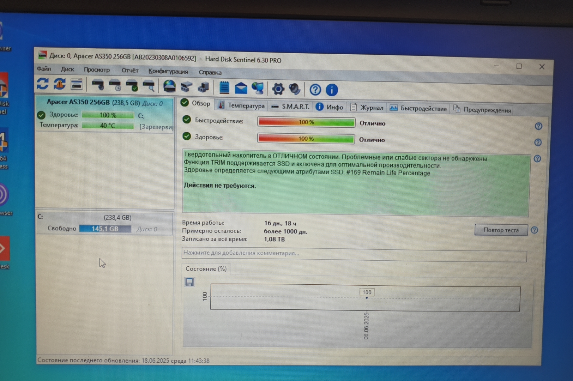Maximize the Hard Disk Sentinel window

[519, 66]
